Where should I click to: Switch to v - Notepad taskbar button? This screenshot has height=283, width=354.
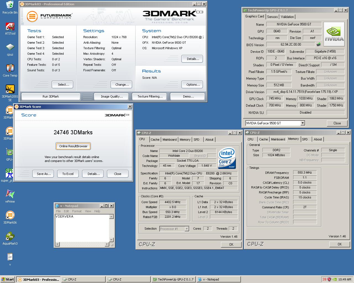click(x=218, y=279)
